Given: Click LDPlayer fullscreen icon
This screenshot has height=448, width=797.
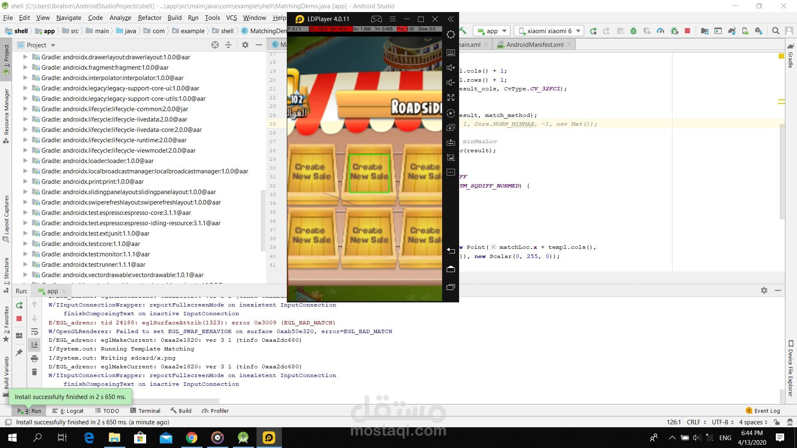Looking at the screenshot, I should coord(450,97).
